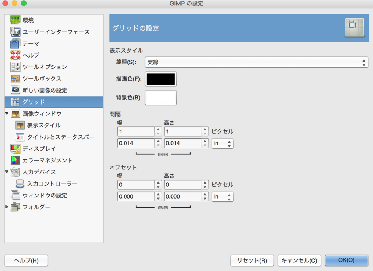Confirm with the OK(O) button
The image size is (373, 271).
346,260
